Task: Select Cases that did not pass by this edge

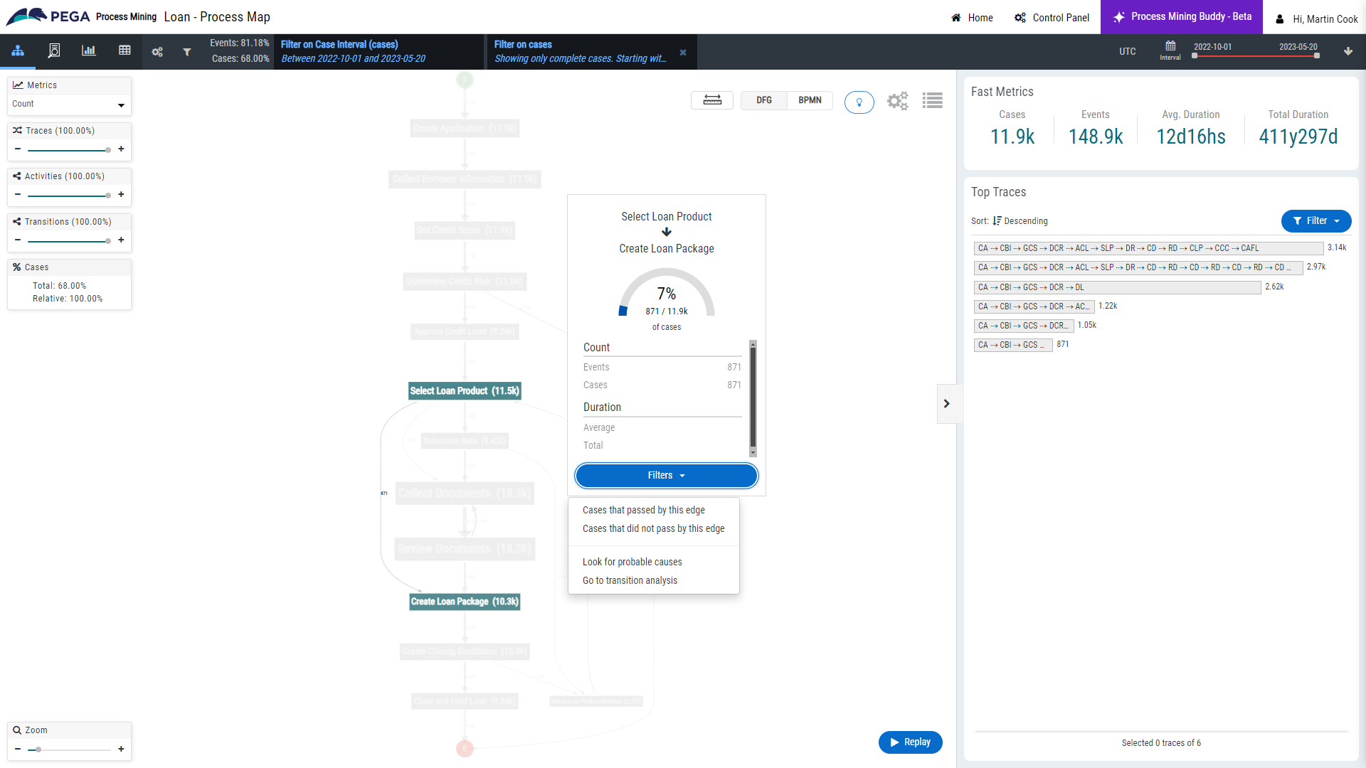Action: click(653, 529)
